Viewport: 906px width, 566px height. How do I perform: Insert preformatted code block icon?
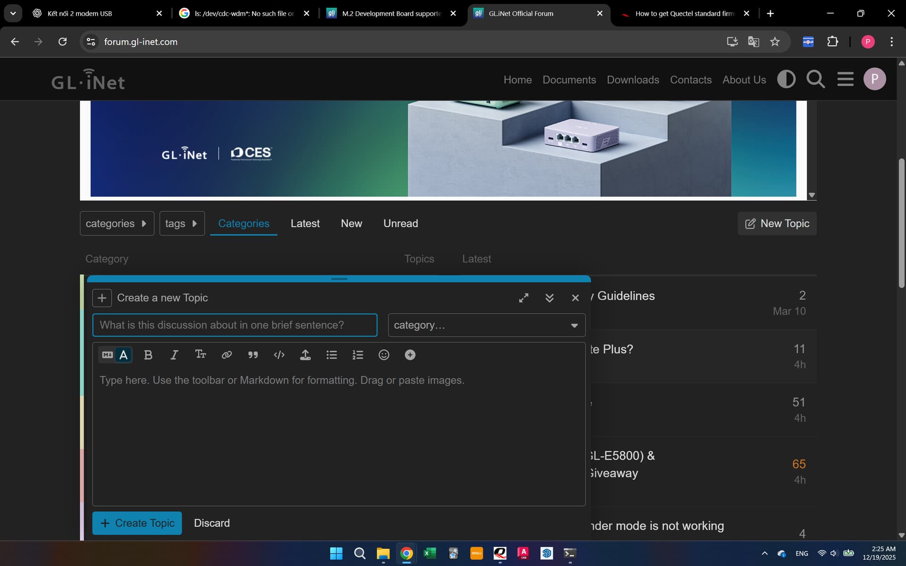coord(279,355)
